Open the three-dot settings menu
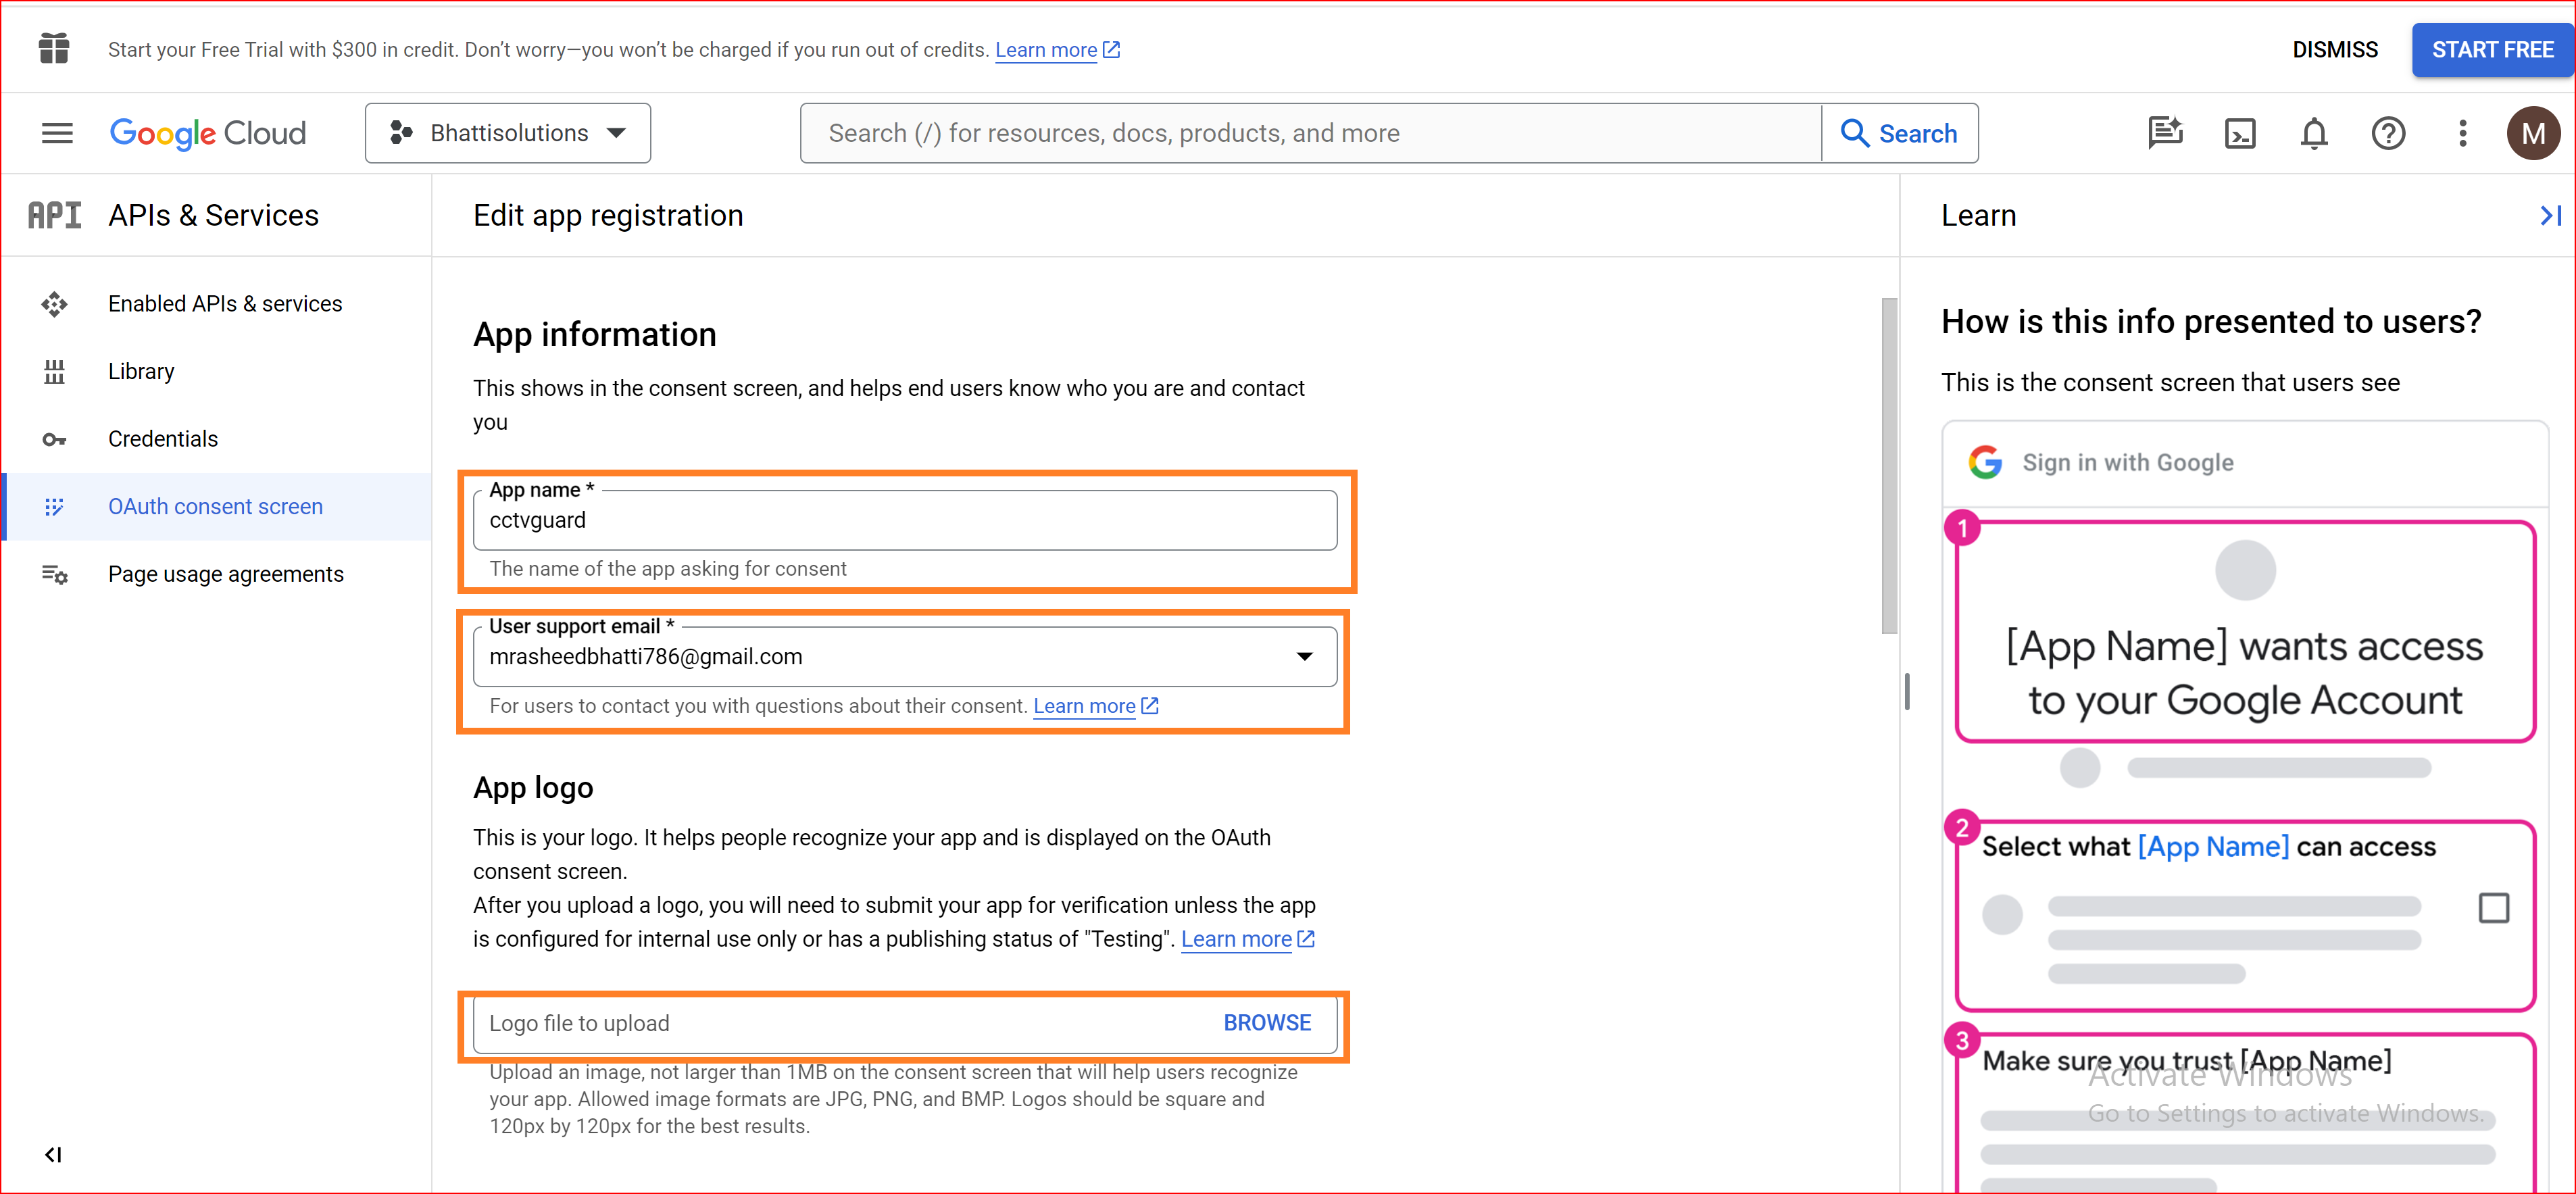Image resolution: width=2576 pixels, height=1194 pixels. [2462, 133]
